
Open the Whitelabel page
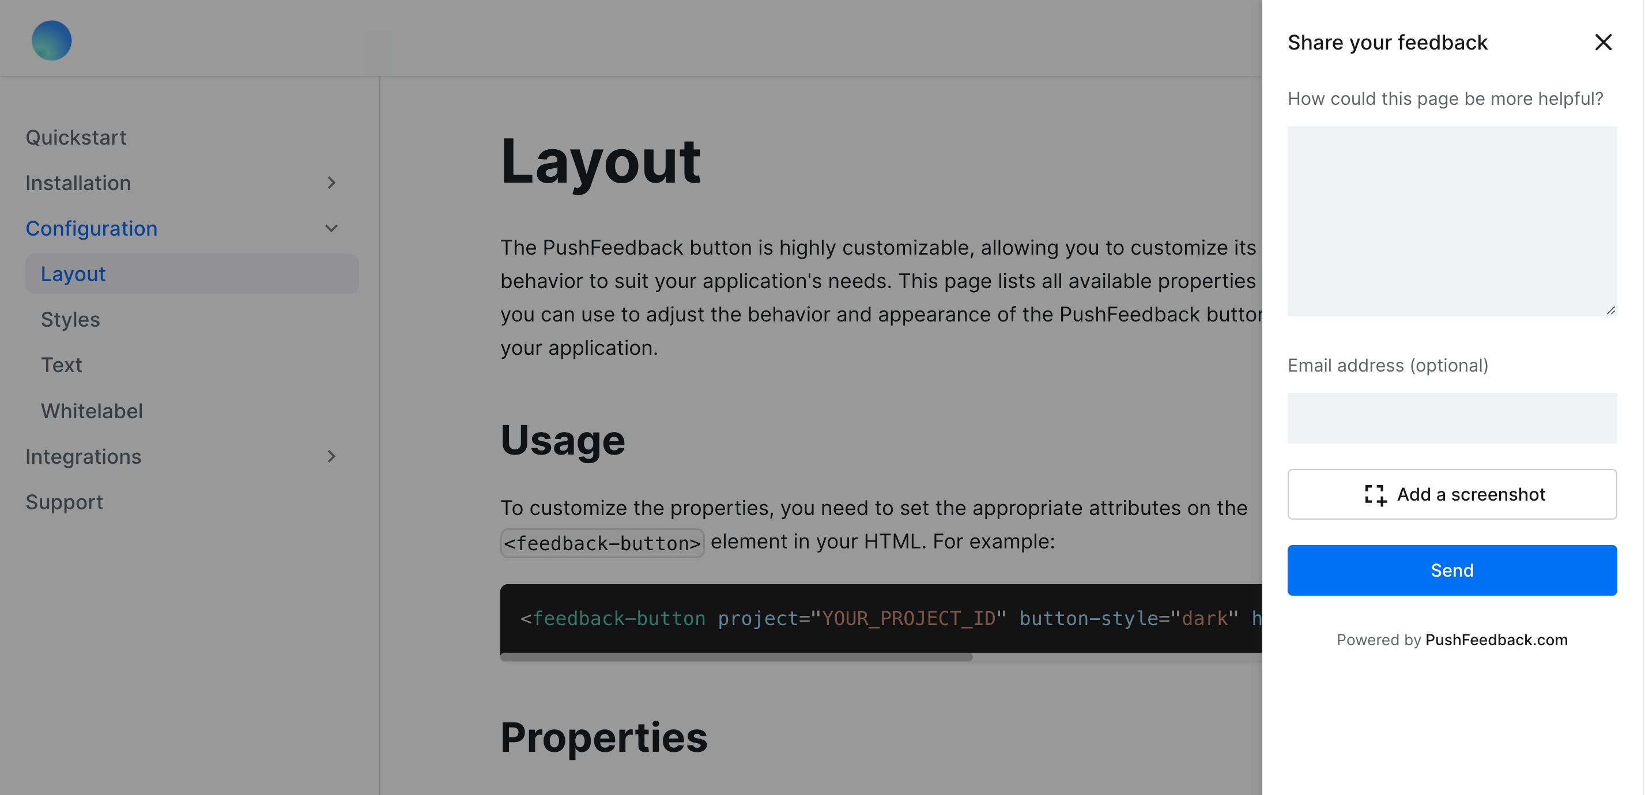point(91,411)
